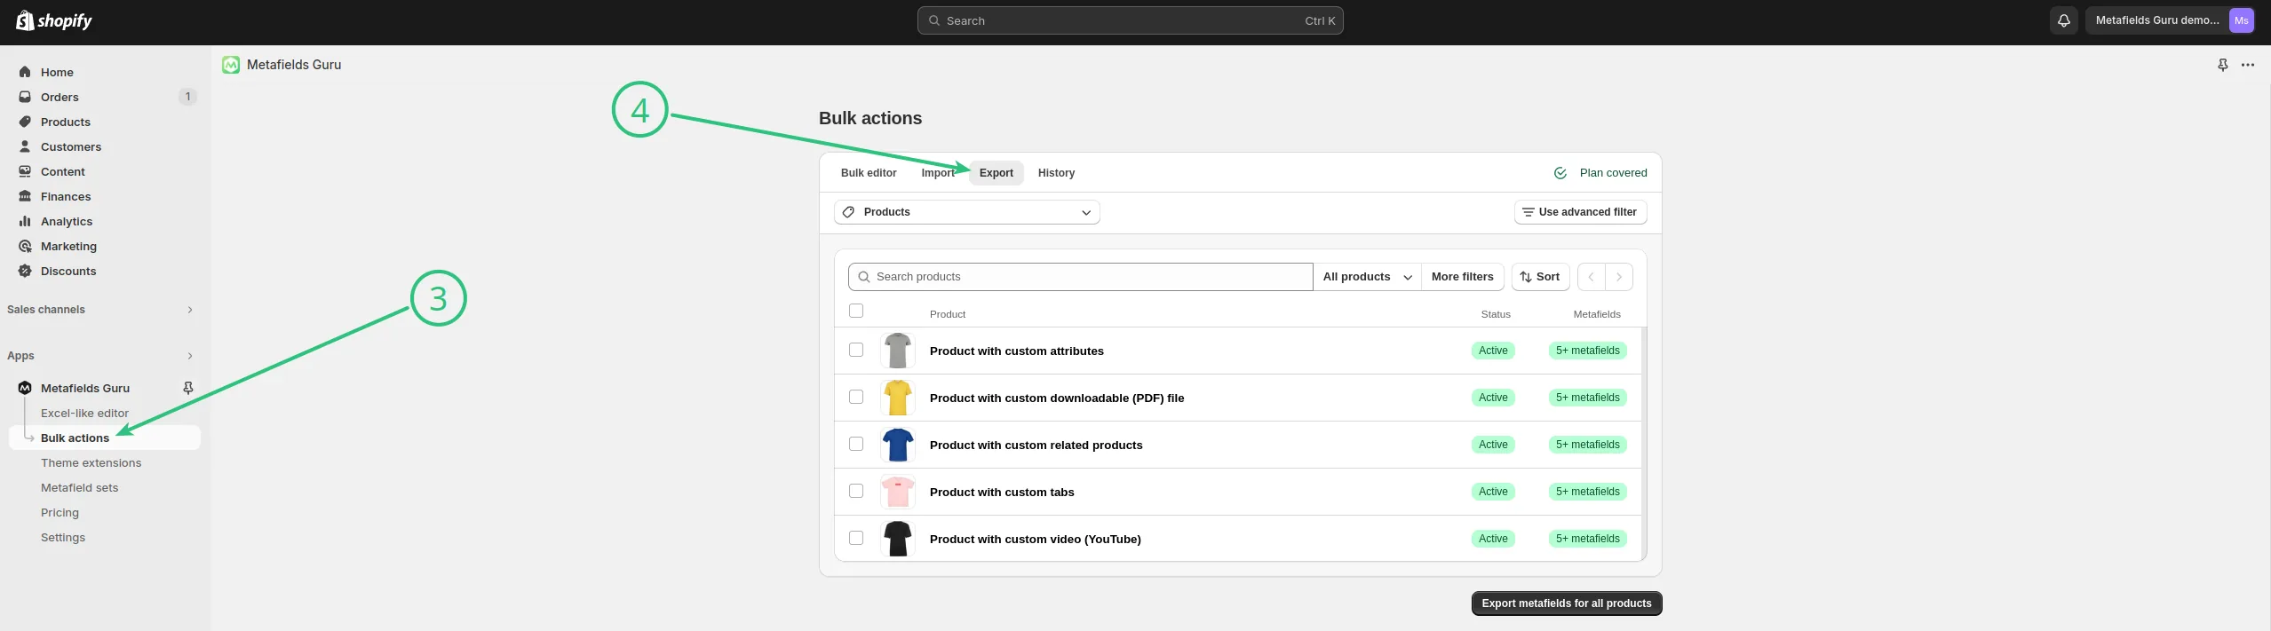The height and width of the screenshot is (631, 2271).
Task: Open Metafield sets in sidebar
Action: click(x=79, y=487)
